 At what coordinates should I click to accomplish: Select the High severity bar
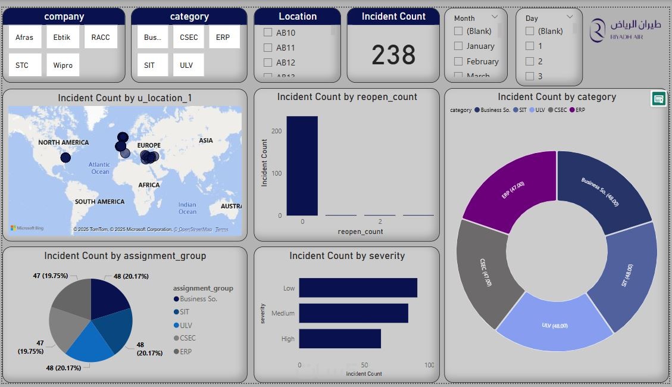click(340, 339)
